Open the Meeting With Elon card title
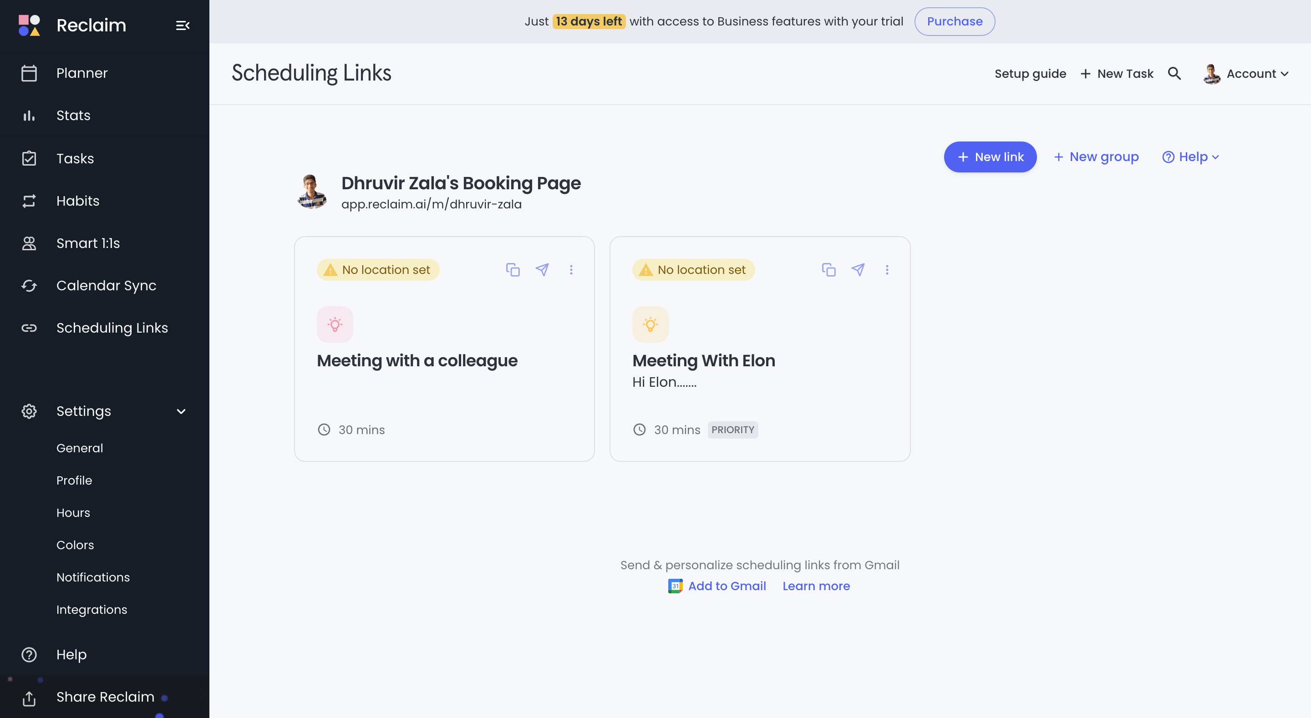This screenshot has width=1311, height=718. tap(704, 361)
